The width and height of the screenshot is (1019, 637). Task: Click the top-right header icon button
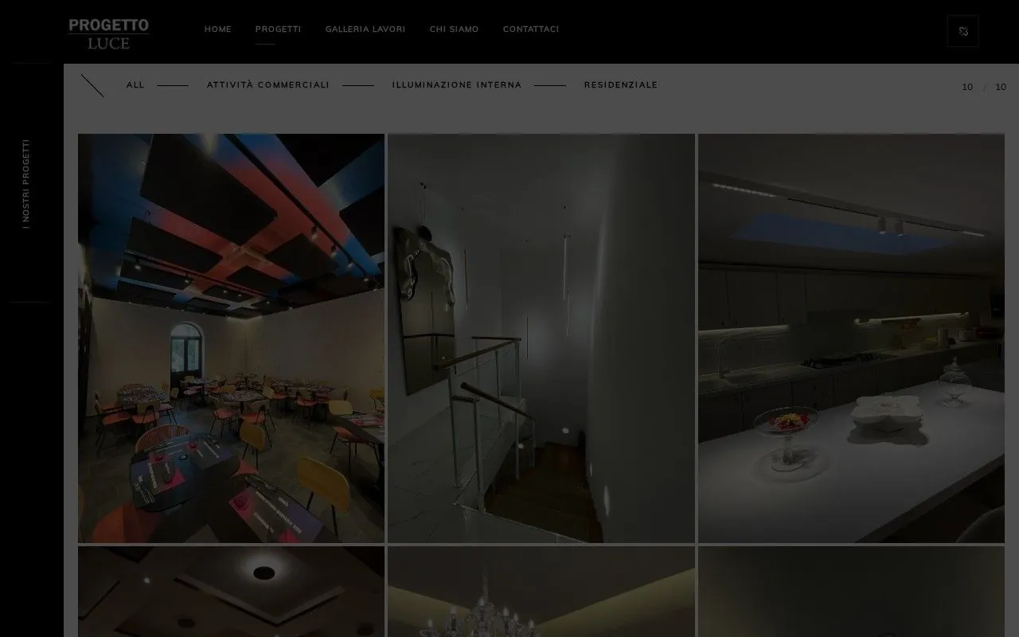tap(963, 31)
